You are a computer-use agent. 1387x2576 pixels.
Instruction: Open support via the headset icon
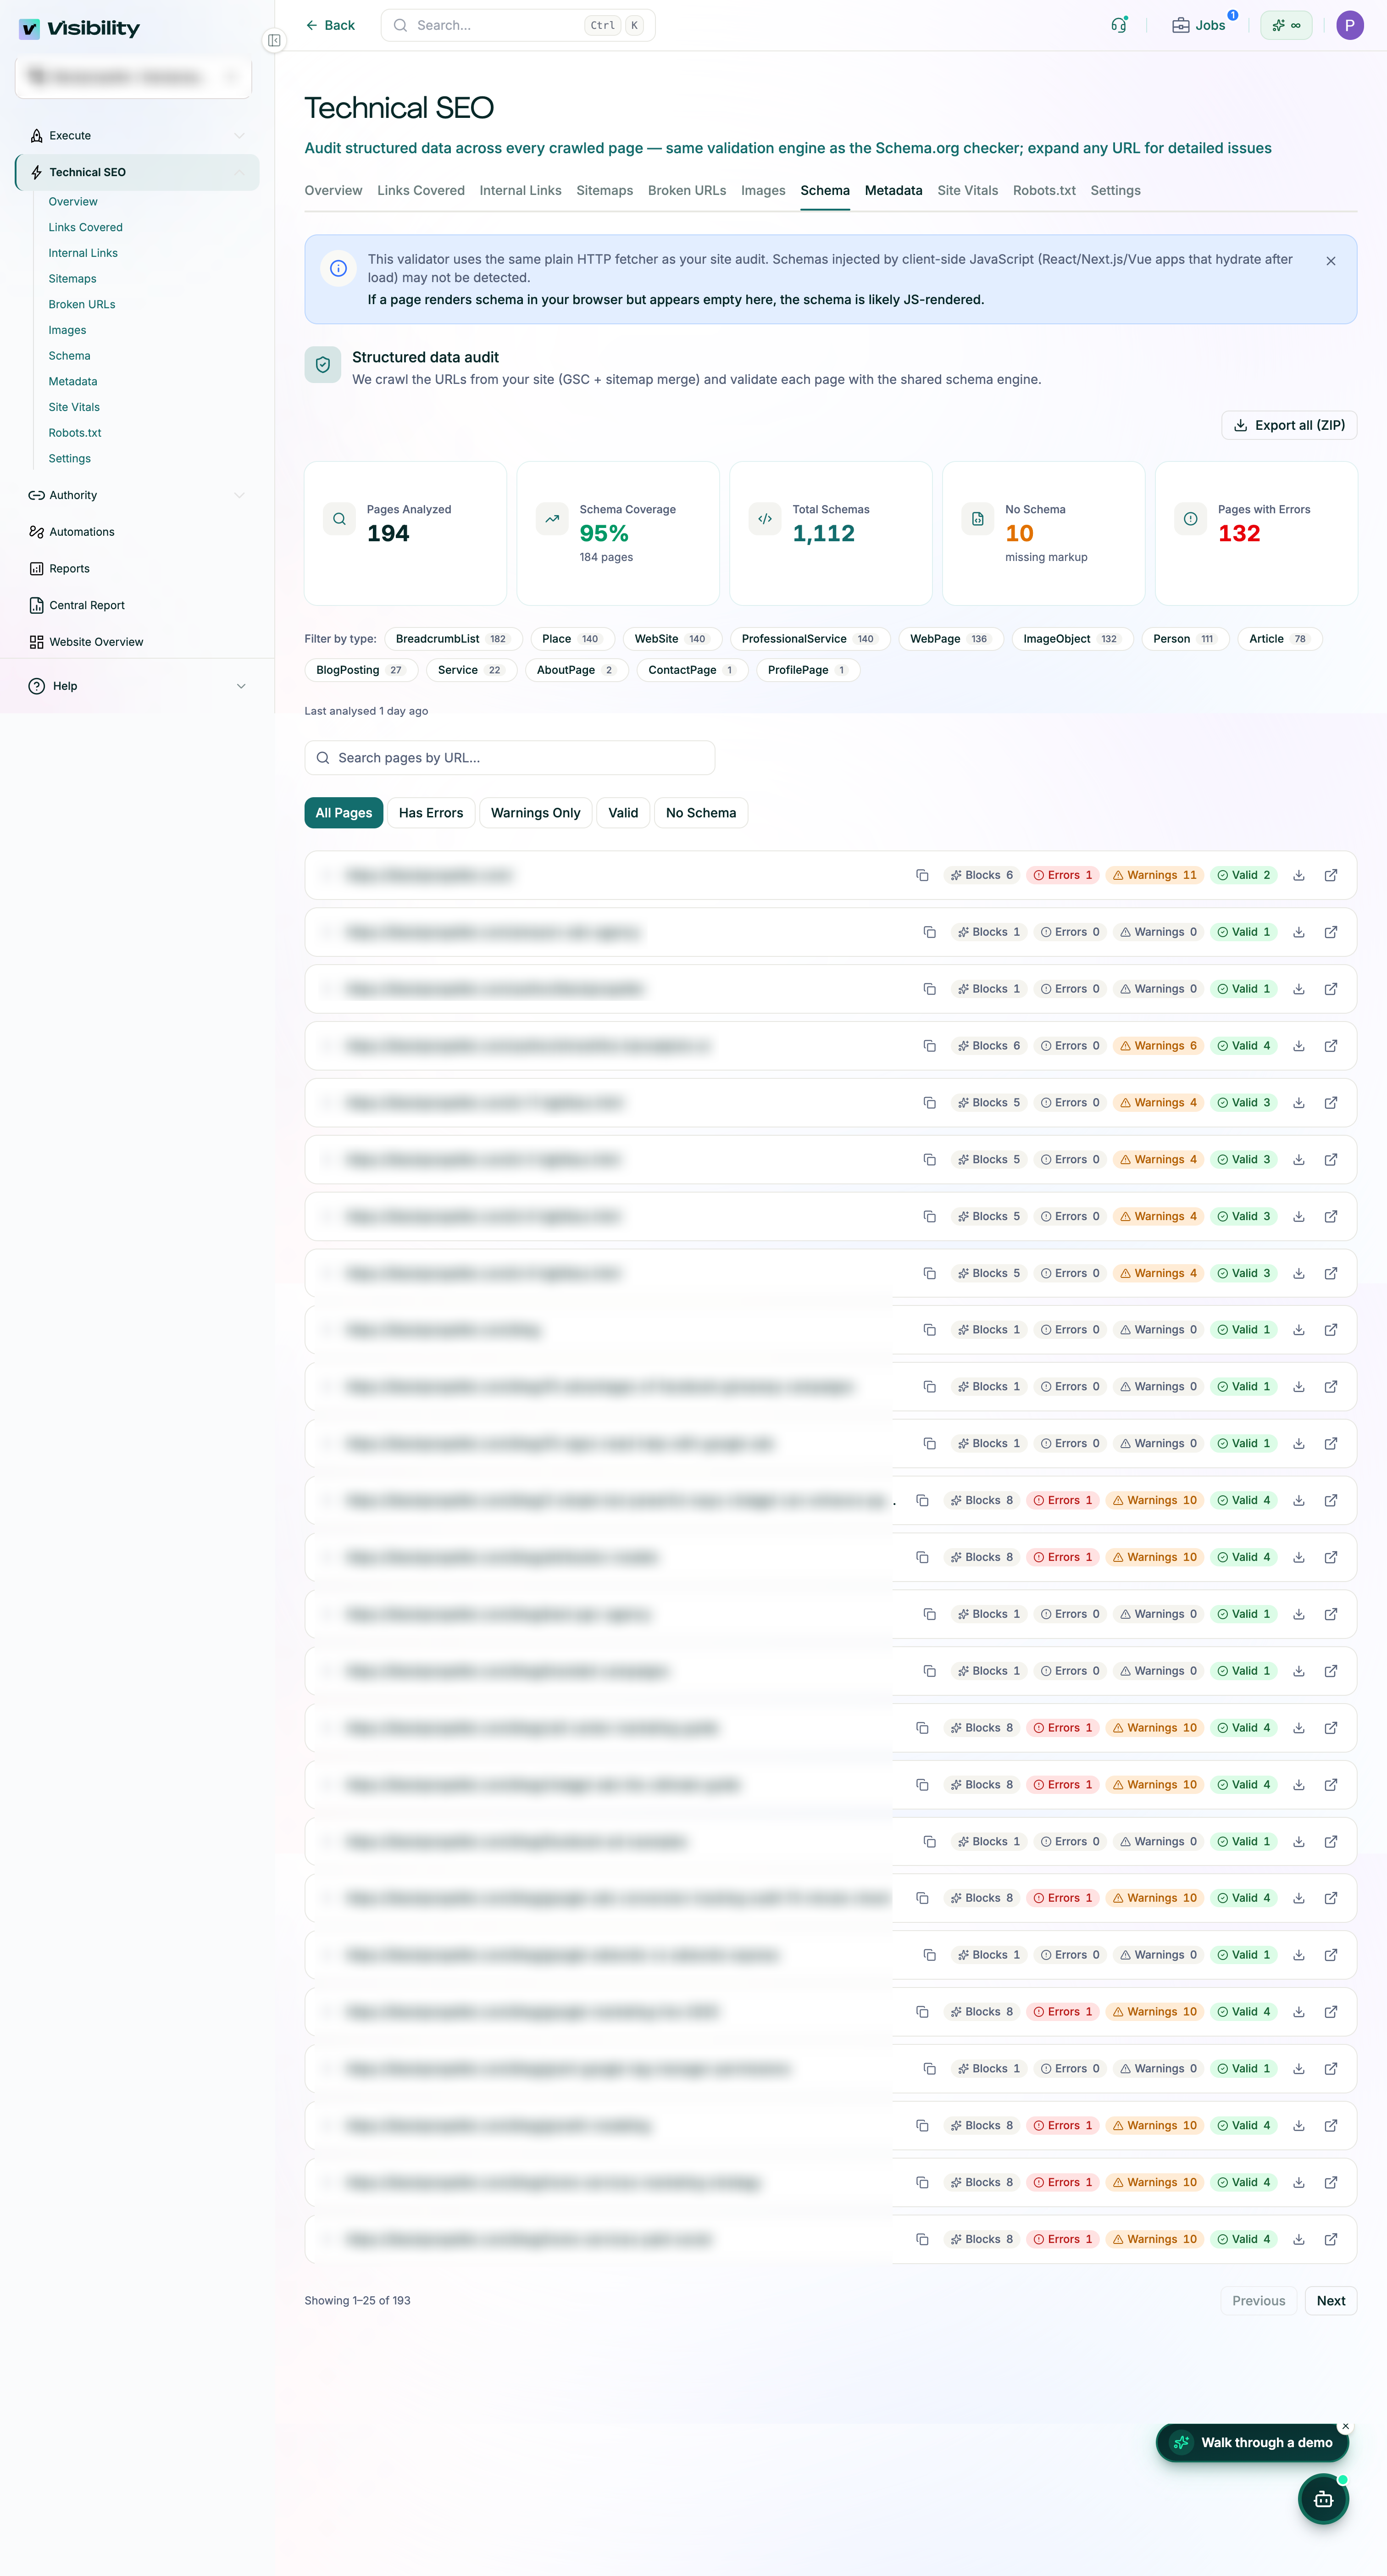click(1119, 25)
